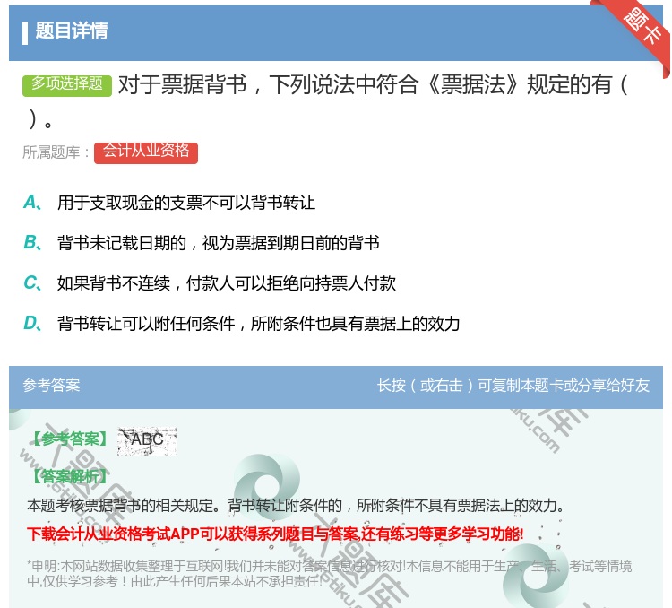This screenshot has width=672, height=608.
Task: Click the letter C option marker
Action: click(x=33, y=283)
